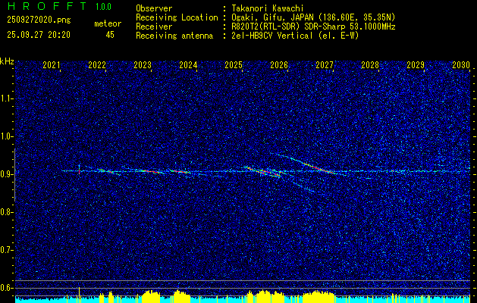This screenshot has height=303, width=477.
Task: Click the 2026 time marker label
Action: pos(279,65)
